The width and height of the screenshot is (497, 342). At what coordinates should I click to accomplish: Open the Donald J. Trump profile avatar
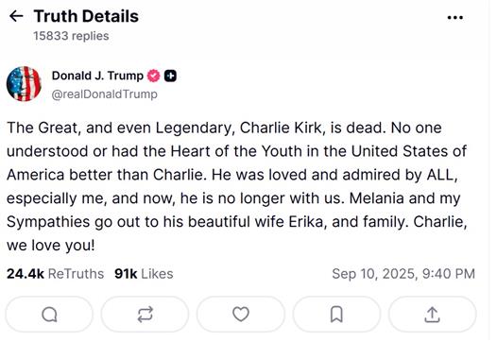click(x=24, y=84)
